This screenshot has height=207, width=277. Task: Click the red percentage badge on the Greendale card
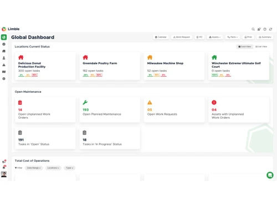tap(99, 75)
